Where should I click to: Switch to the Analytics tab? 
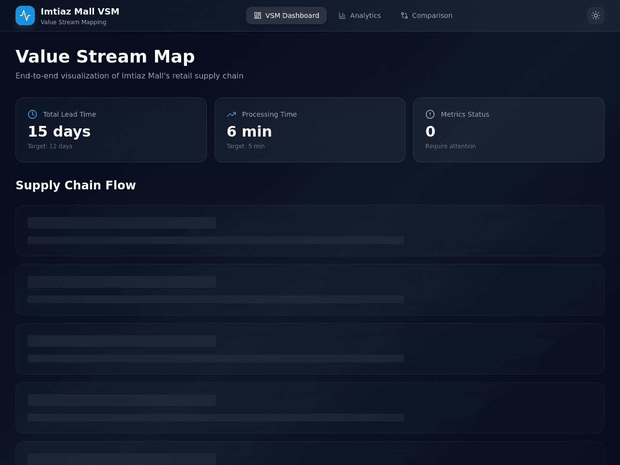tap(360, 15)
